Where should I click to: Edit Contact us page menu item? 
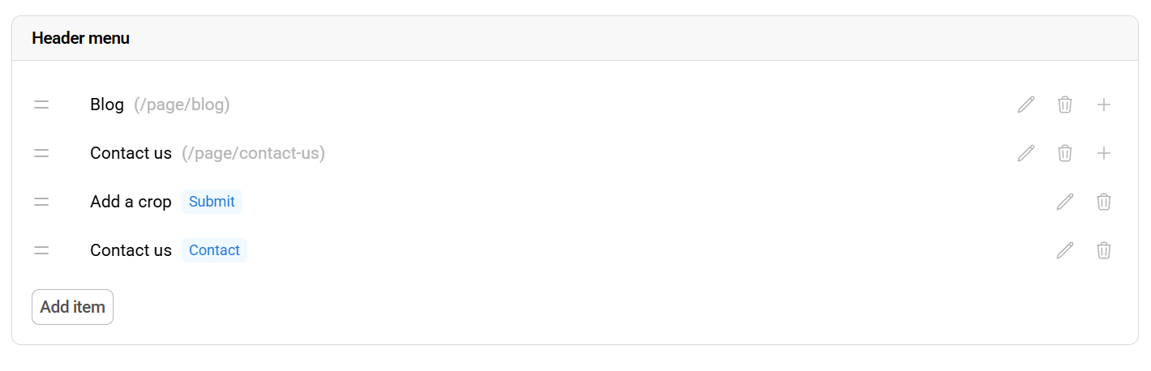[1026, 153]
